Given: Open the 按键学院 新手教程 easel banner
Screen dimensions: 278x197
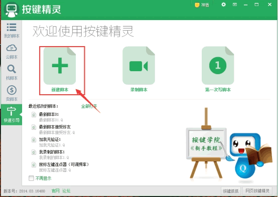Looking at the screenshot, I should pos(206,143).
